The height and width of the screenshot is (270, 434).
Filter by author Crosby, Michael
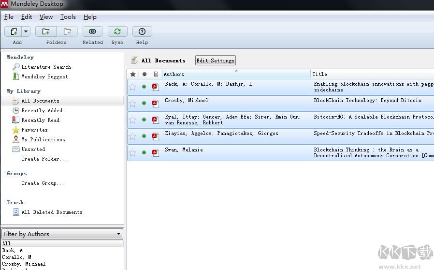(x=24, y=264)
